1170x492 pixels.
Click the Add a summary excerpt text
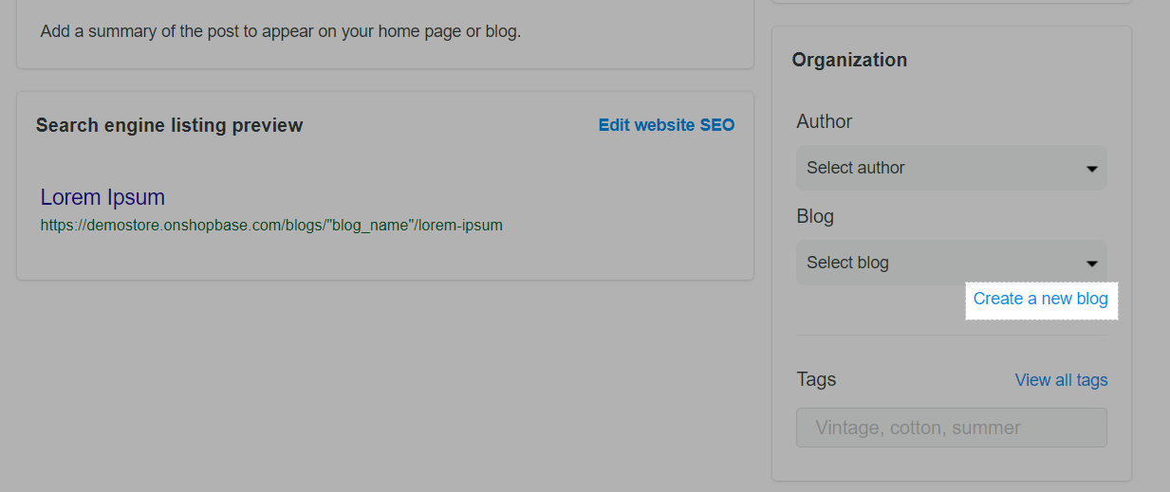click(281, 31)
